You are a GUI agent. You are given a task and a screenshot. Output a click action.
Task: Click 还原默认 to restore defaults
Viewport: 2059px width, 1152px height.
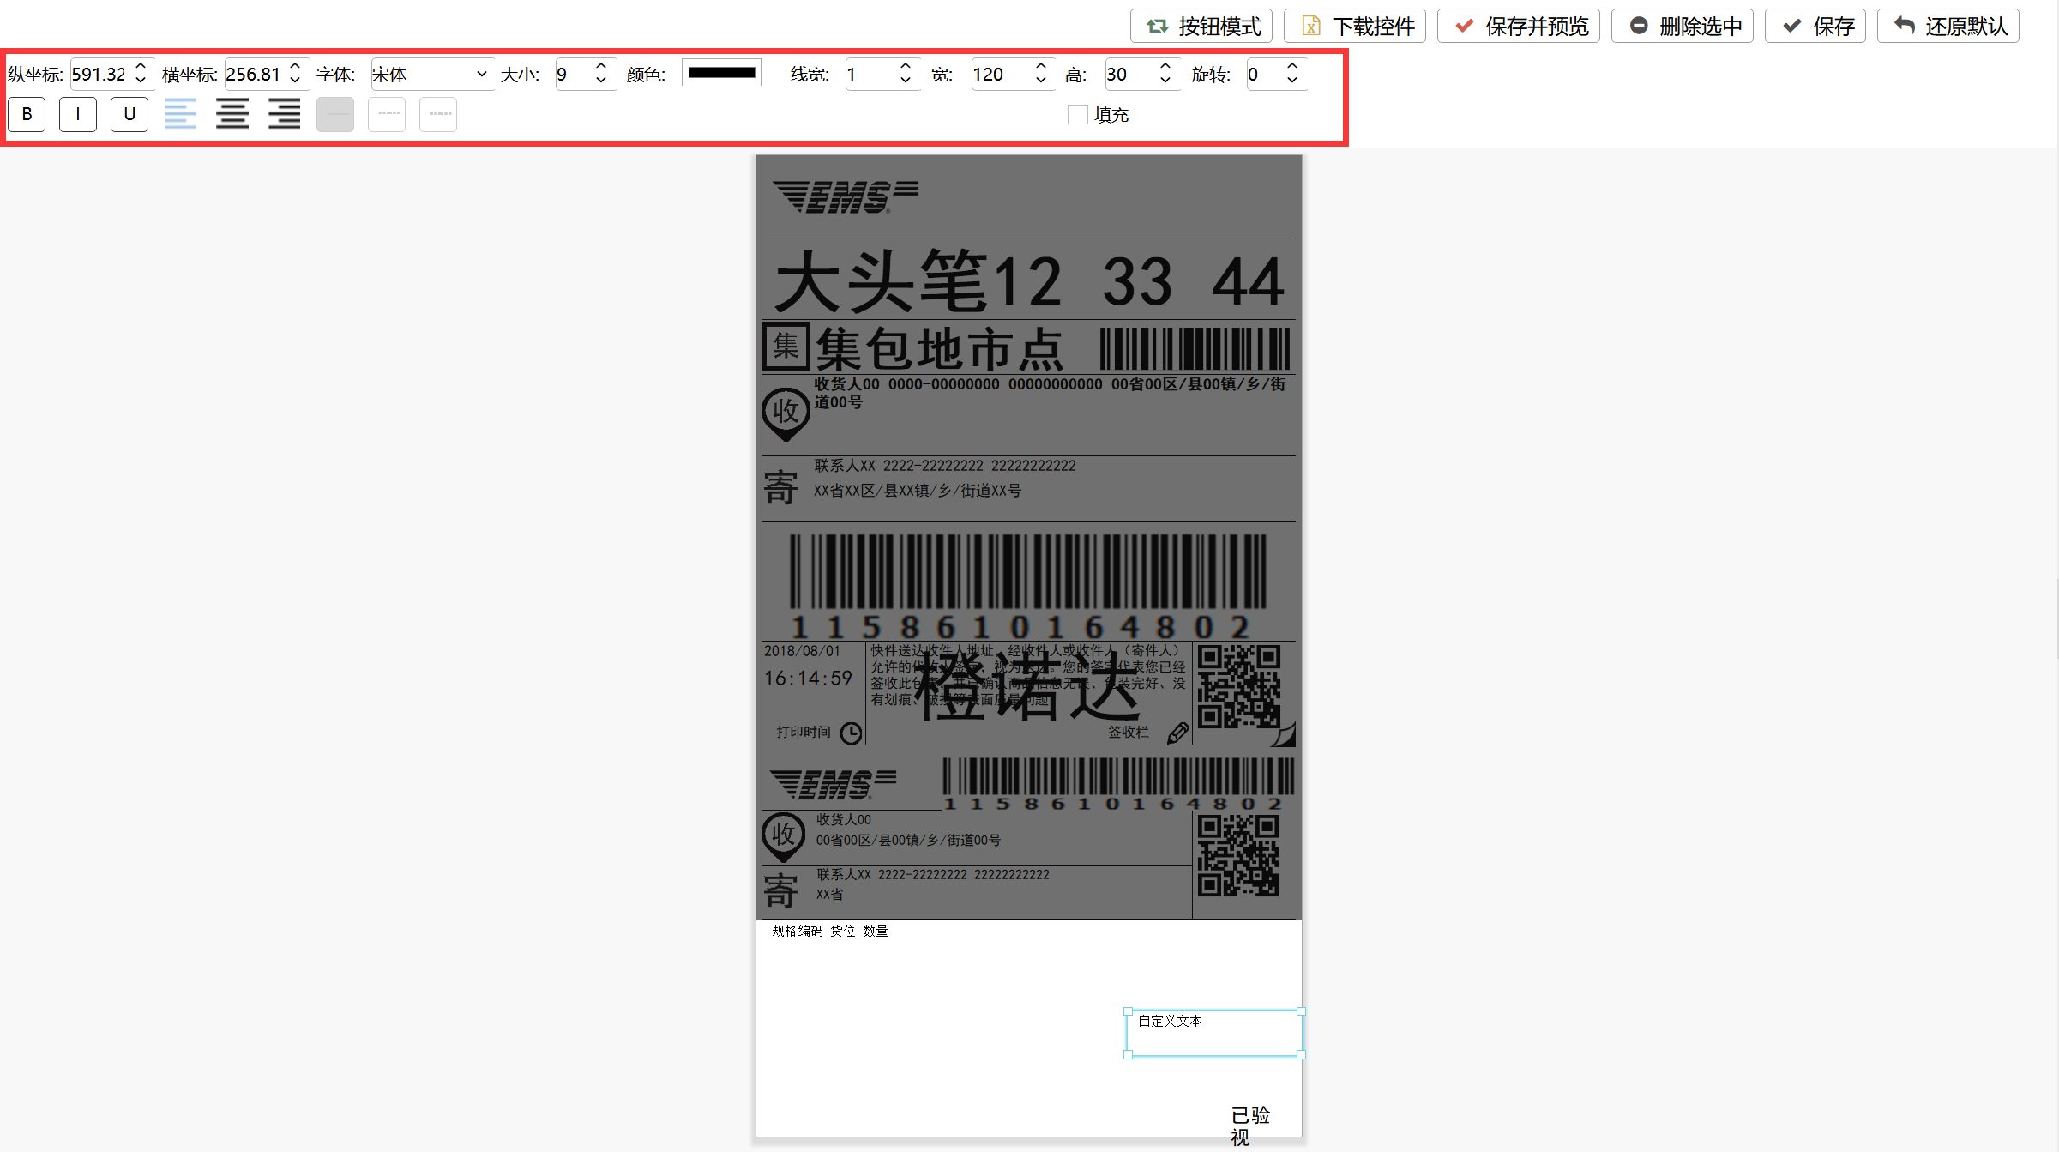pos(1948,26)
